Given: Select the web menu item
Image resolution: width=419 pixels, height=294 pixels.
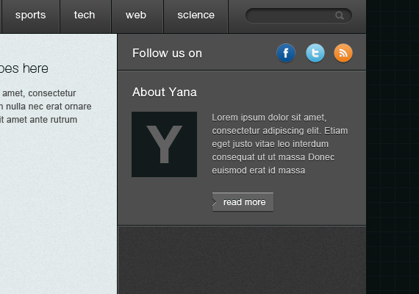Looking at the screenshot, I should pyautogui.click(x=136, y=15).
